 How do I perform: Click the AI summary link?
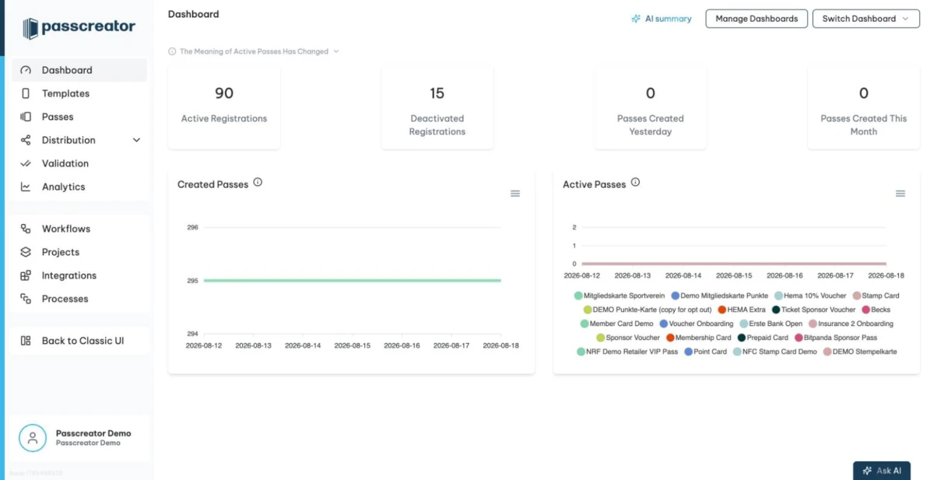click(661, 19)
